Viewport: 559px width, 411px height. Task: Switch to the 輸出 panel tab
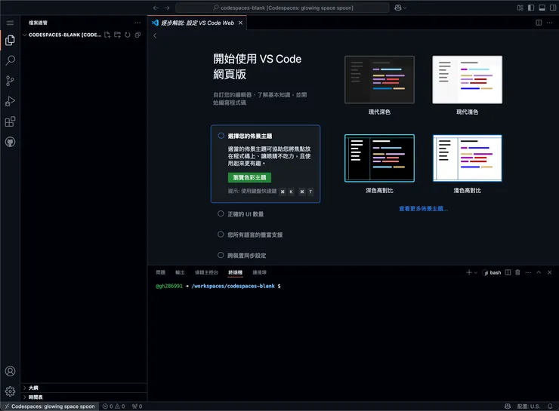[x=180, y=272]
